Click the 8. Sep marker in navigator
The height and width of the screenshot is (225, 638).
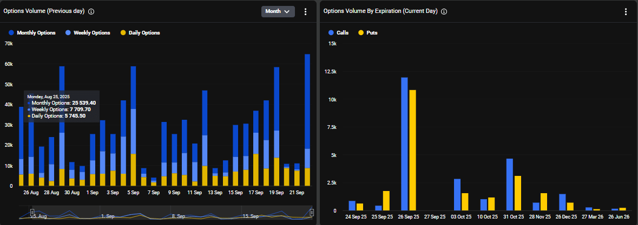click(x=178, y=215)
